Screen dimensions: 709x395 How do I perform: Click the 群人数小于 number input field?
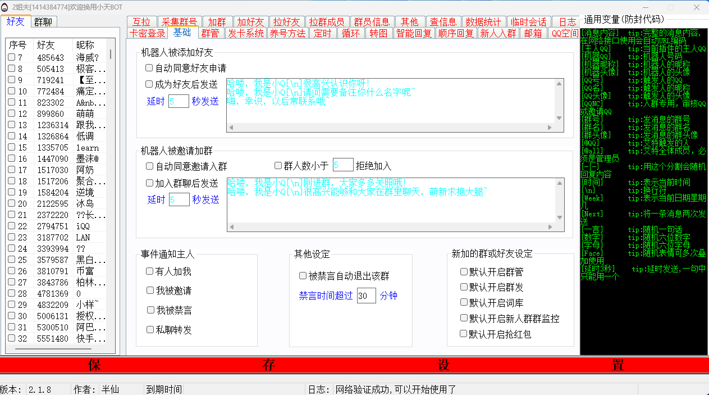tap(342, 165)
